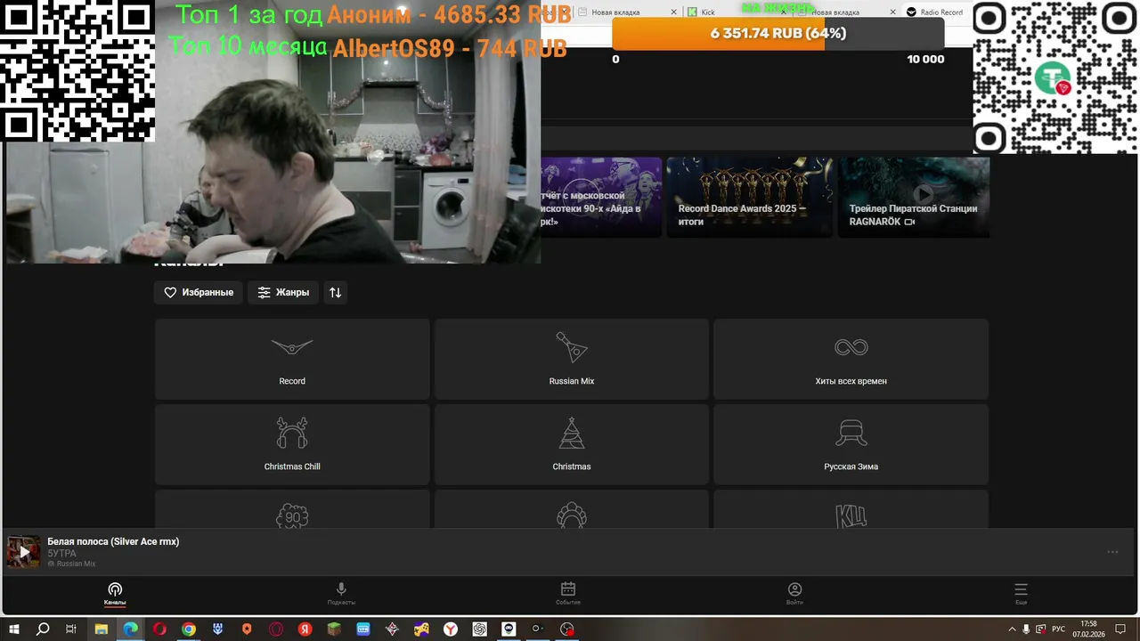
Task: Launch Minecraft from the taskbar
Action: [334, 629]
